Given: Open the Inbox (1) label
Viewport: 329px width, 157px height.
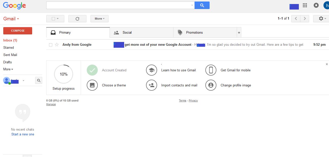Looking at the screenshot, I should tap(10, 40).
